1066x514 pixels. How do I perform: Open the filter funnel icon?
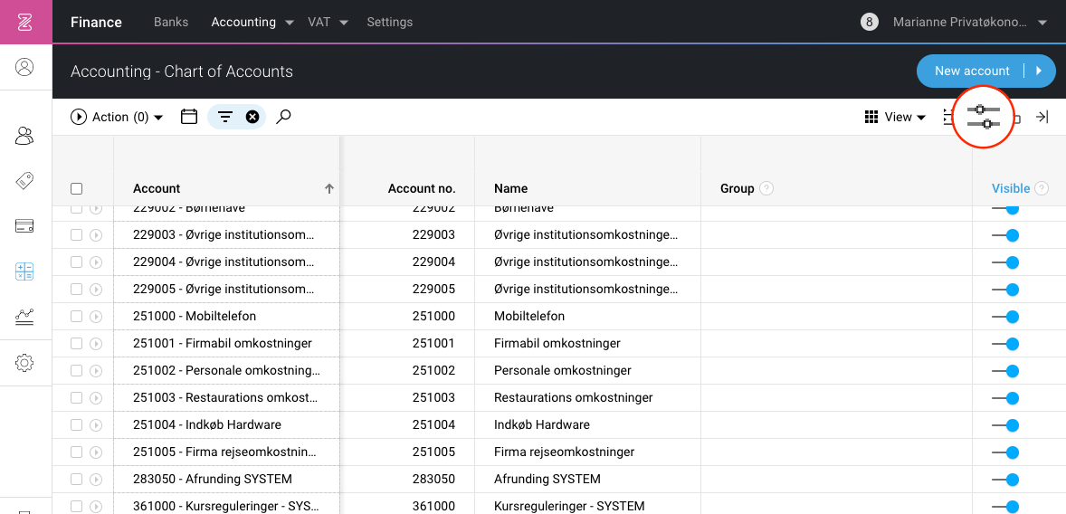point(225,117)
